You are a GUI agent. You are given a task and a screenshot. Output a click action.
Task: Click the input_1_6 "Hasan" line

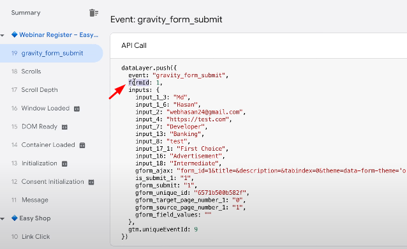tap(168, 105)
